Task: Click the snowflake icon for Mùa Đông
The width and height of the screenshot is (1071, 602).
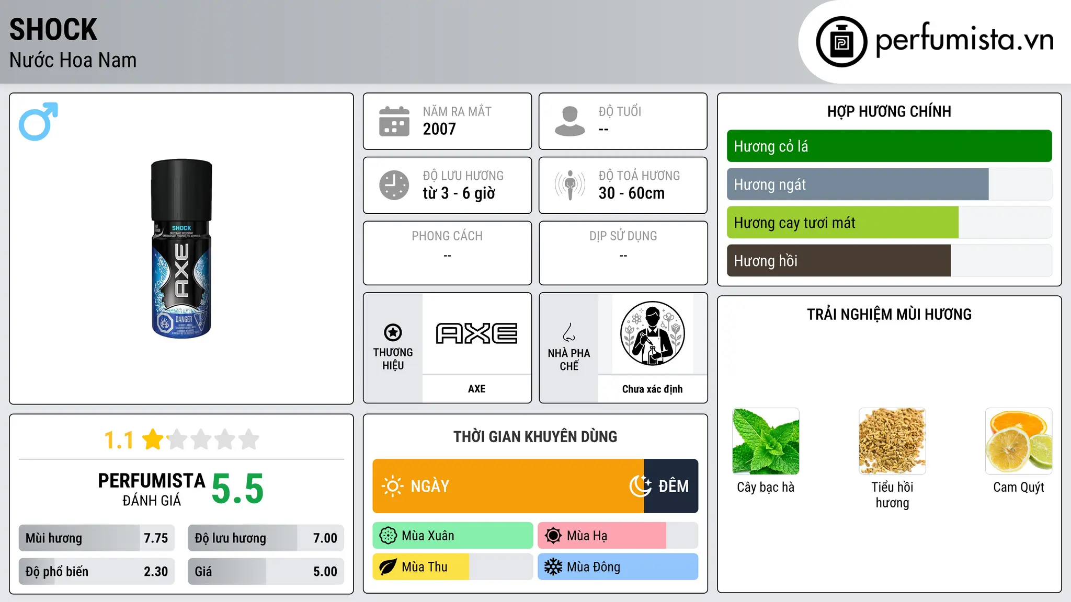Action: [553, 567]
